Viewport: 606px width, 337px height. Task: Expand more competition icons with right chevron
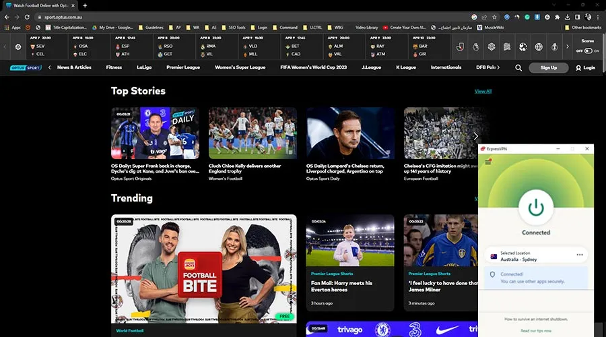pos(568,47)
